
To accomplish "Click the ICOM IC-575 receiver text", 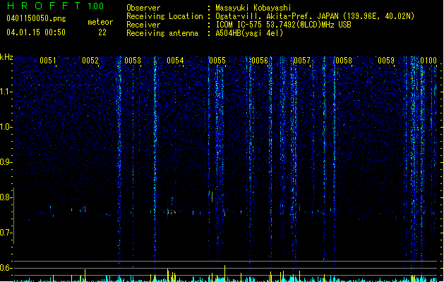I will pyautogui.click(x=284, y=25).
